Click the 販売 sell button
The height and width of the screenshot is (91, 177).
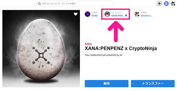pos(106,84)
